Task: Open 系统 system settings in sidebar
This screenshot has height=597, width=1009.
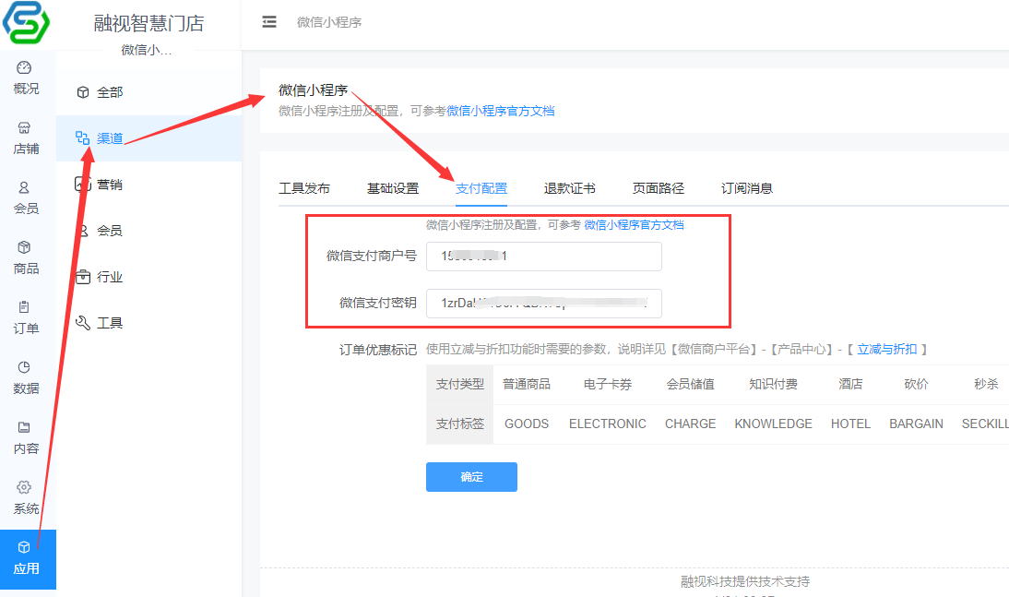Action: [26, 498]
